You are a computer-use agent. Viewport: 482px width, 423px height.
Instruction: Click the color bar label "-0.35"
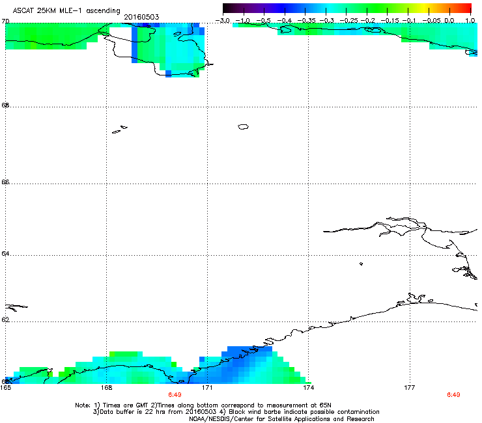(x=306, y=21)
